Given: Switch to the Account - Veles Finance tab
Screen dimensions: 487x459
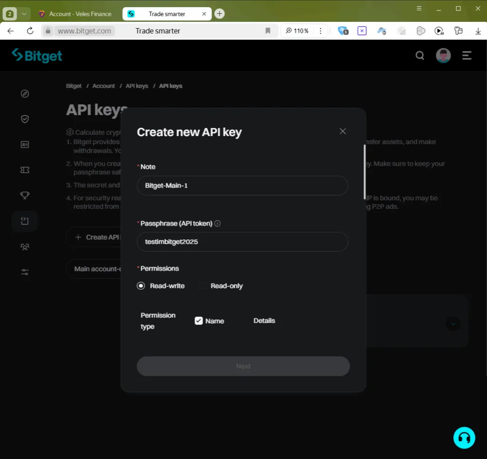Looking at the screenshot, I should [75, 14].
